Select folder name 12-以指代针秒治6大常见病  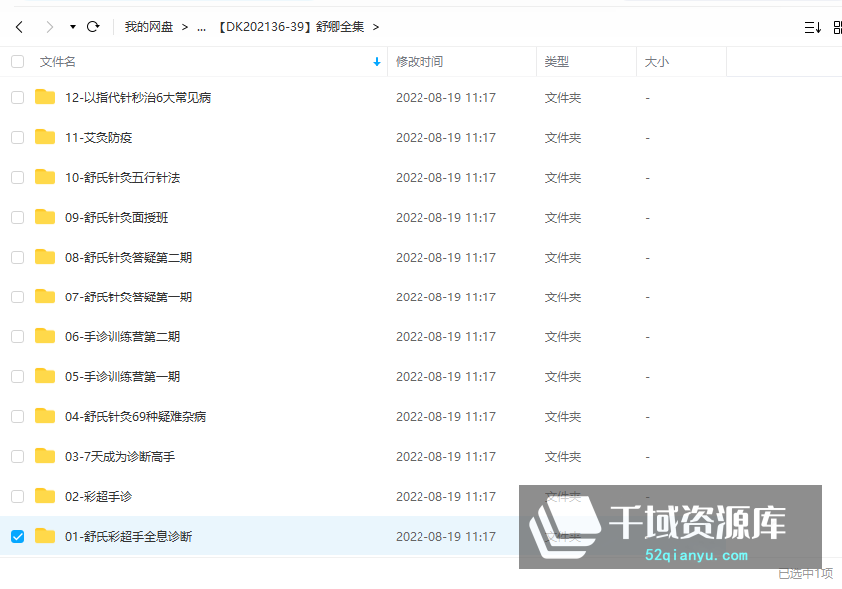coord(138,97)
